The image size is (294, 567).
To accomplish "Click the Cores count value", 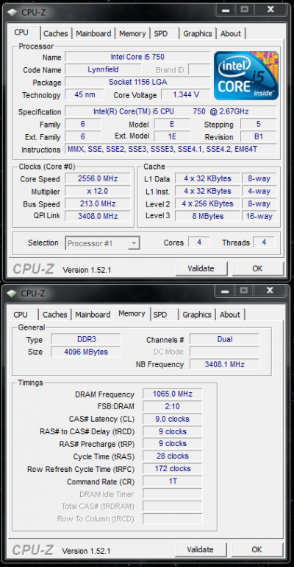I will (199, 243).
